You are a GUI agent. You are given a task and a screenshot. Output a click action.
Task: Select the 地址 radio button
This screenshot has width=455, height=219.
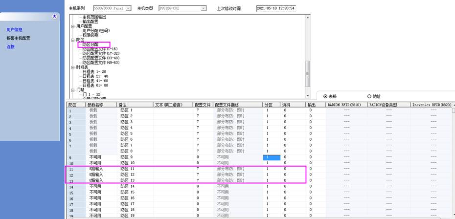pyautogui.click(x=369, y=96)
